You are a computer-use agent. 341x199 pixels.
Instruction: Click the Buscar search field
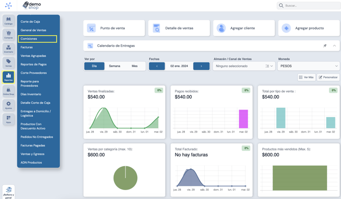[x=309, y=5]
